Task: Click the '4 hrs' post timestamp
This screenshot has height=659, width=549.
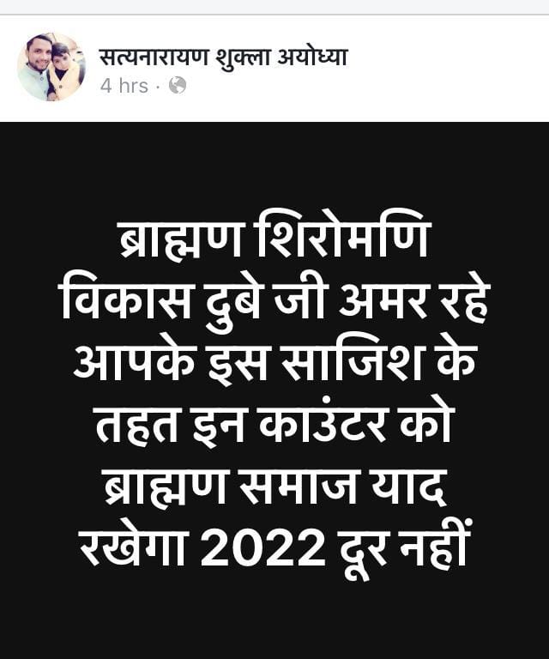Action: click(x=124, y=86)
